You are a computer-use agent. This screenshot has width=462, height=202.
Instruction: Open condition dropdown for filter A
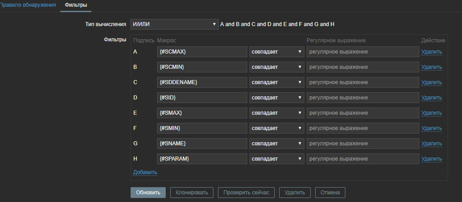pos(277,52)
